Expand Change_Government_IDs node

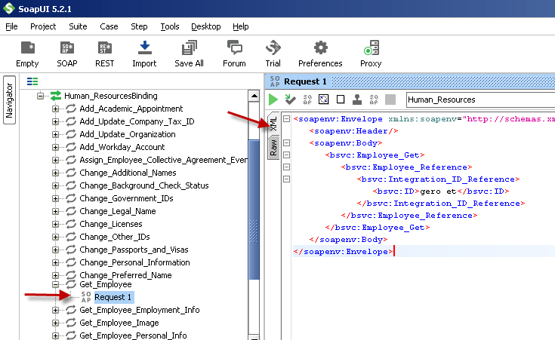click(x=56, y=198)
